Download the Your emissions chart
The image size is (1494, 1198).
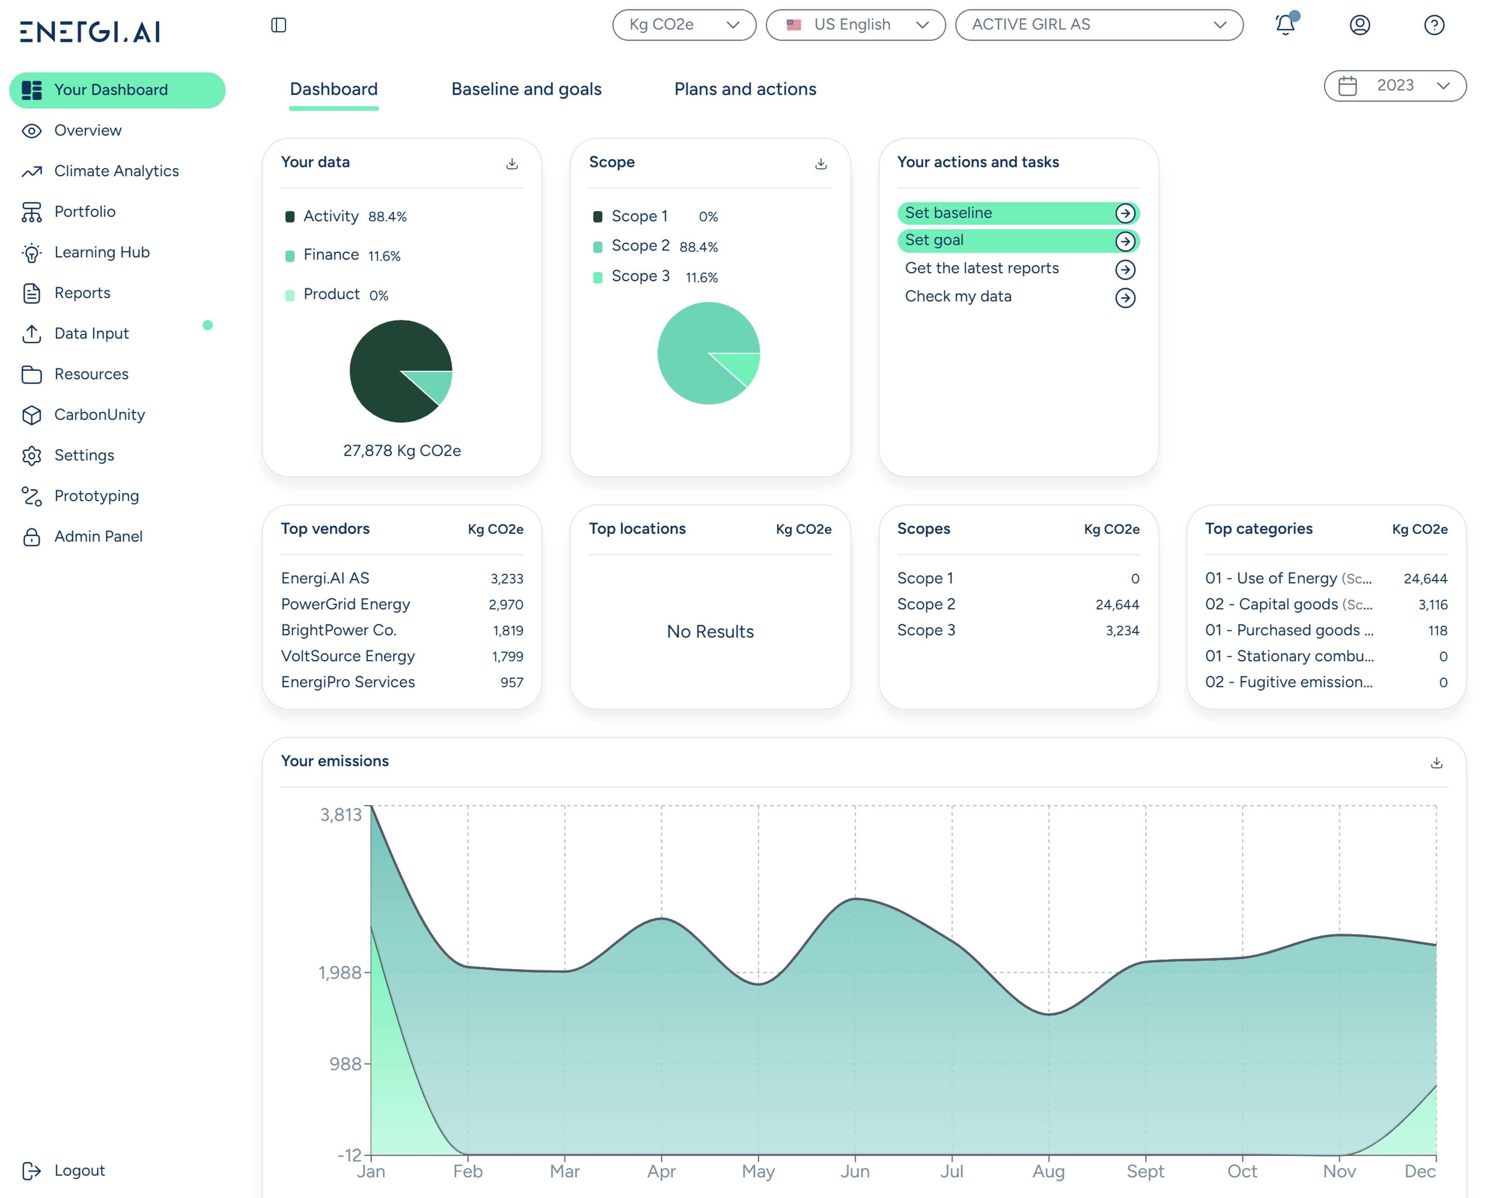tap(1436, 762)
